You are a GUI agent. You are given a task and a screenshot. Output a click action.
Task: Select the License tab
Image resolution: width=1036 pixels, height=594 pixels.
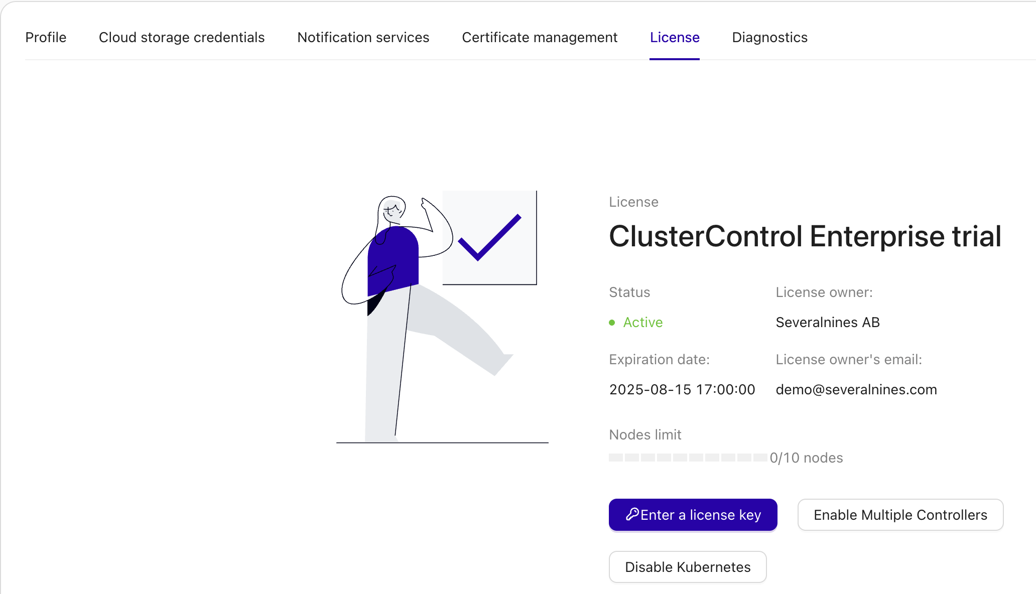pyautogui.click(x=675, y=38)
